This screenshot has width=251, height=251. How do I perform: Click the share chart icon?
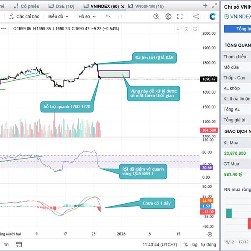point(196,16)
